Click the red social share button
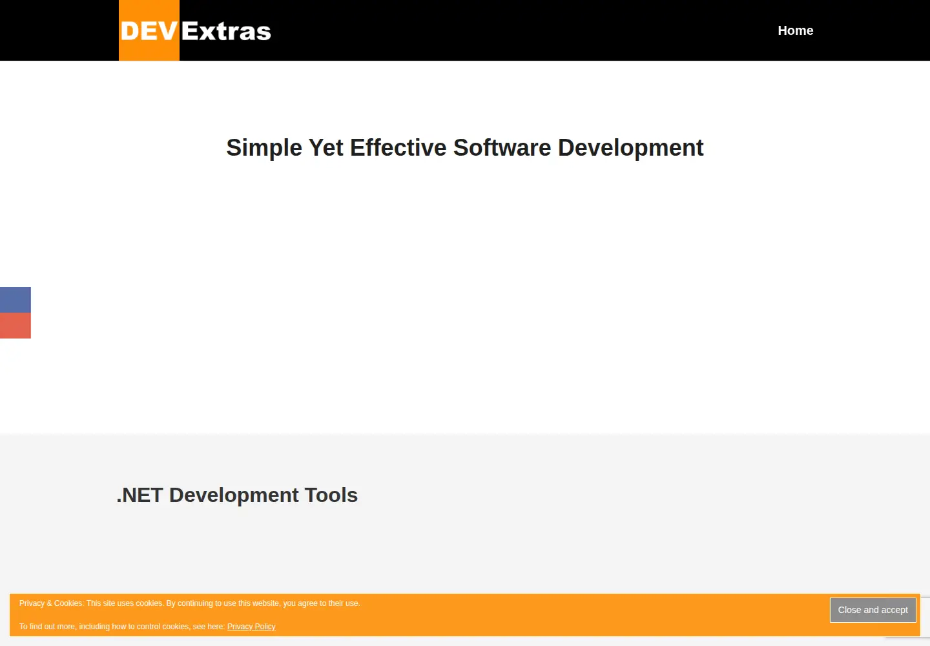The width and height of the screenshot is (930, 646). (15, 326)
